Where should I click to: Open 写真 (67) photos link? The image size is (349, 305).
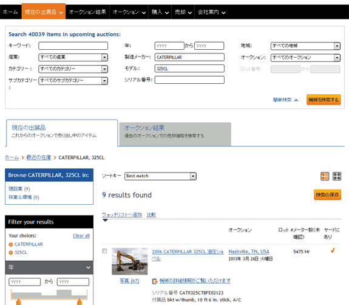pyautogui.click(x=129, y=281)
